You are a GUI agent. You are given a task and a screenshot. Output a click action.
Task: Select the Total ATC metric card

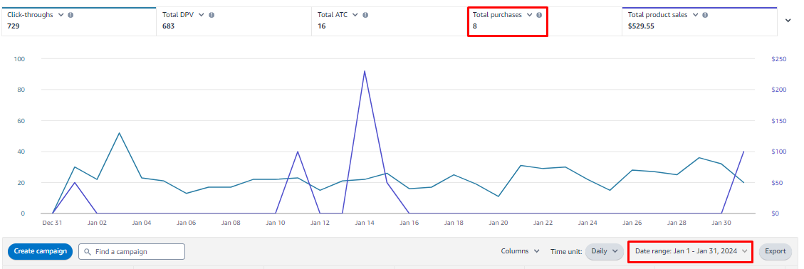389,21
